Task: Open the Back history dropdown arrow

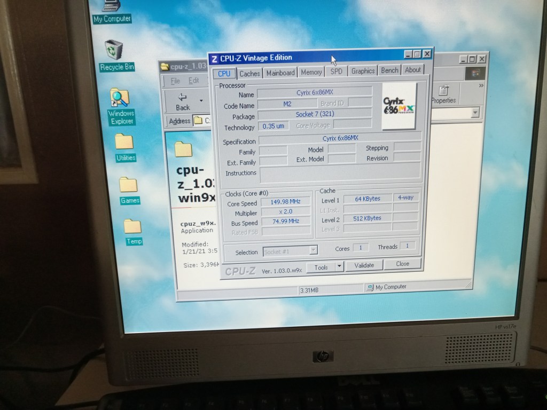Action: click(x=201, y=100)
